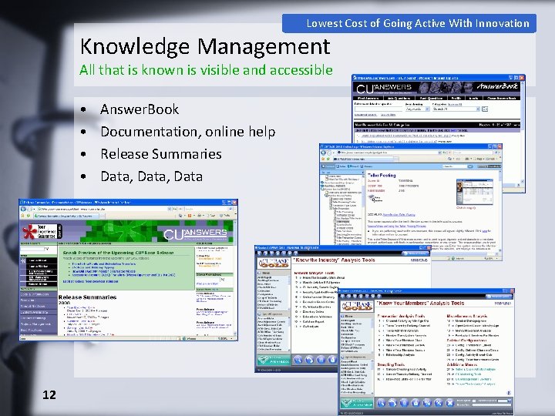Click CU*ANSWERS logo in Release Summaries page banner
This screenshot has width=555, height=416.
point(195,234)
